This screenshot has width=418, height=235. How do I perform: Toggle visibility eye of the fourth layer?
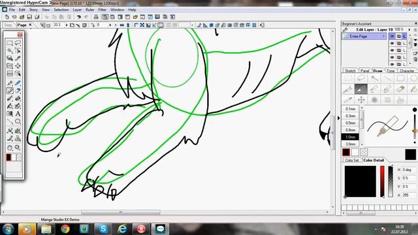(x=392, y=57)
